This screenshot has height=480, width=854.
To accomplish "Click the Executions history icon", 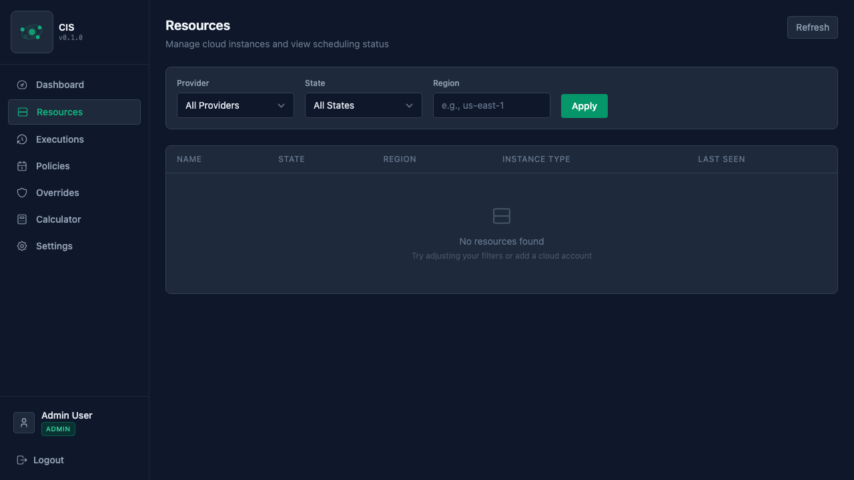I will pyautogui.click(x=22, y=139).
